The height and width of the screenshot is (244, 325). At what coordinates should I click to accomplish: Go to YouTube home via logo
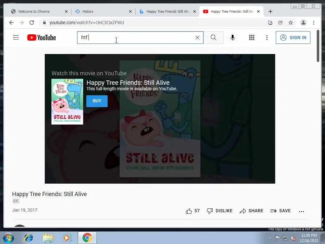pos(42,37)
